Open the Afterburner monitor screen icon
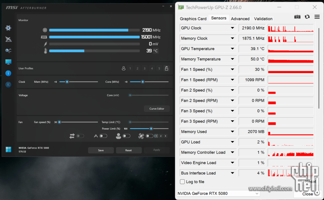Screen dimensions: 324x200 point(8,62)
